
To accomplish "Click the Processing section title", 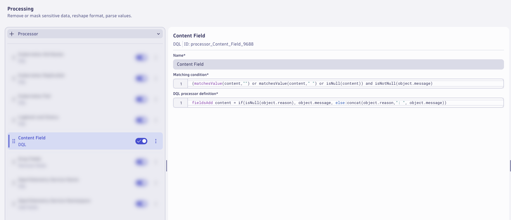I will [20, 9].
